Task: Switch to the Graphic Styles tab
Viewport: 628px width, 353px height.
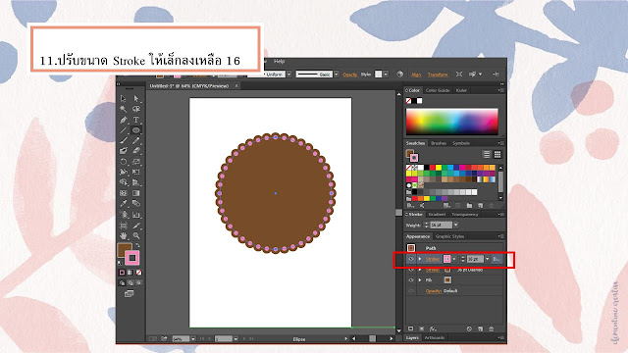Action: [x=449, y=236]
